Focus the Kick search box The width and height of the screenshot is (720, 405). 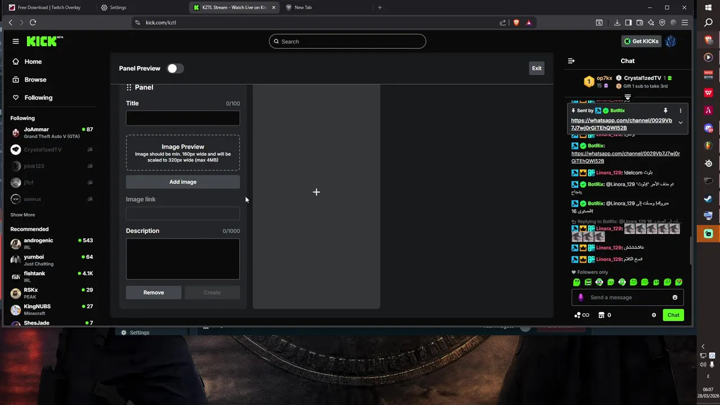pos(347,41)
